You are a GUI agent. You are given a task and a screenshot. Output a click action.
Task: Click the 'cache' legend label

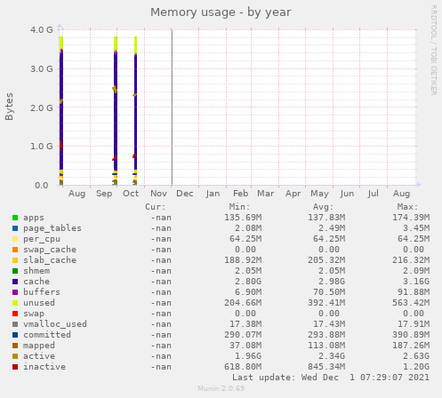click(36, 282)
